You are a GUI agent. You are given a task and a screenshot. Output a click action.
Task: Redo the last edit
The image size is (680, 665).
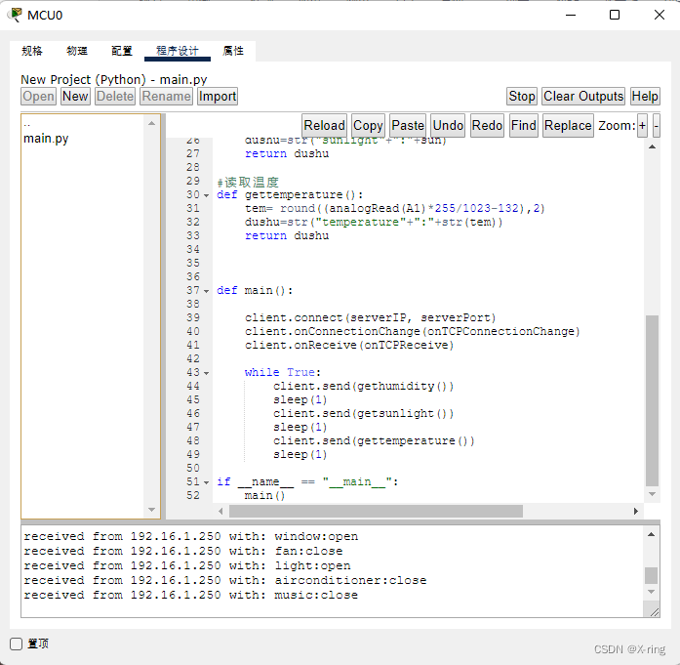click(487, 125)
